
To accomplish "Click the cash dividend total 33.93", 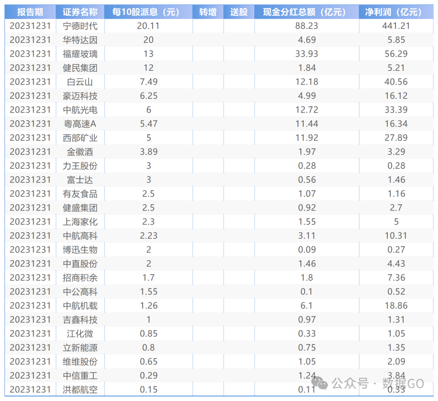I will point(307,54).
